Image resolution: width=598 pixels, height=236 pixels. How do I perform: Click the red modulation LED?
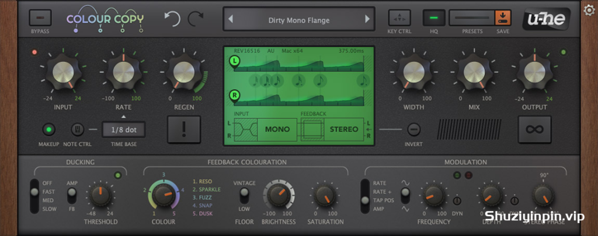468,175
